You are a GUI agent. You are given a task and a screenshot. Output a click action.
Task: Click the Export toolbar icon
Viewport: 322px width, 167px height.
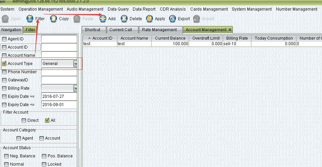[x=172, y=18]
